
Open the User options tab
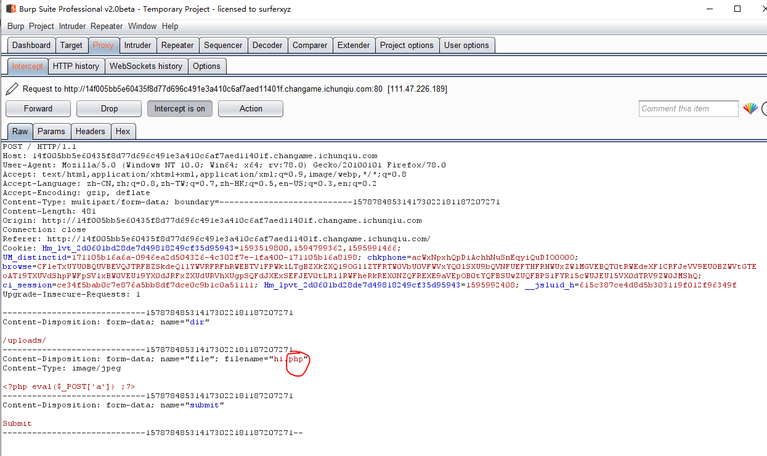pos(466,46)
